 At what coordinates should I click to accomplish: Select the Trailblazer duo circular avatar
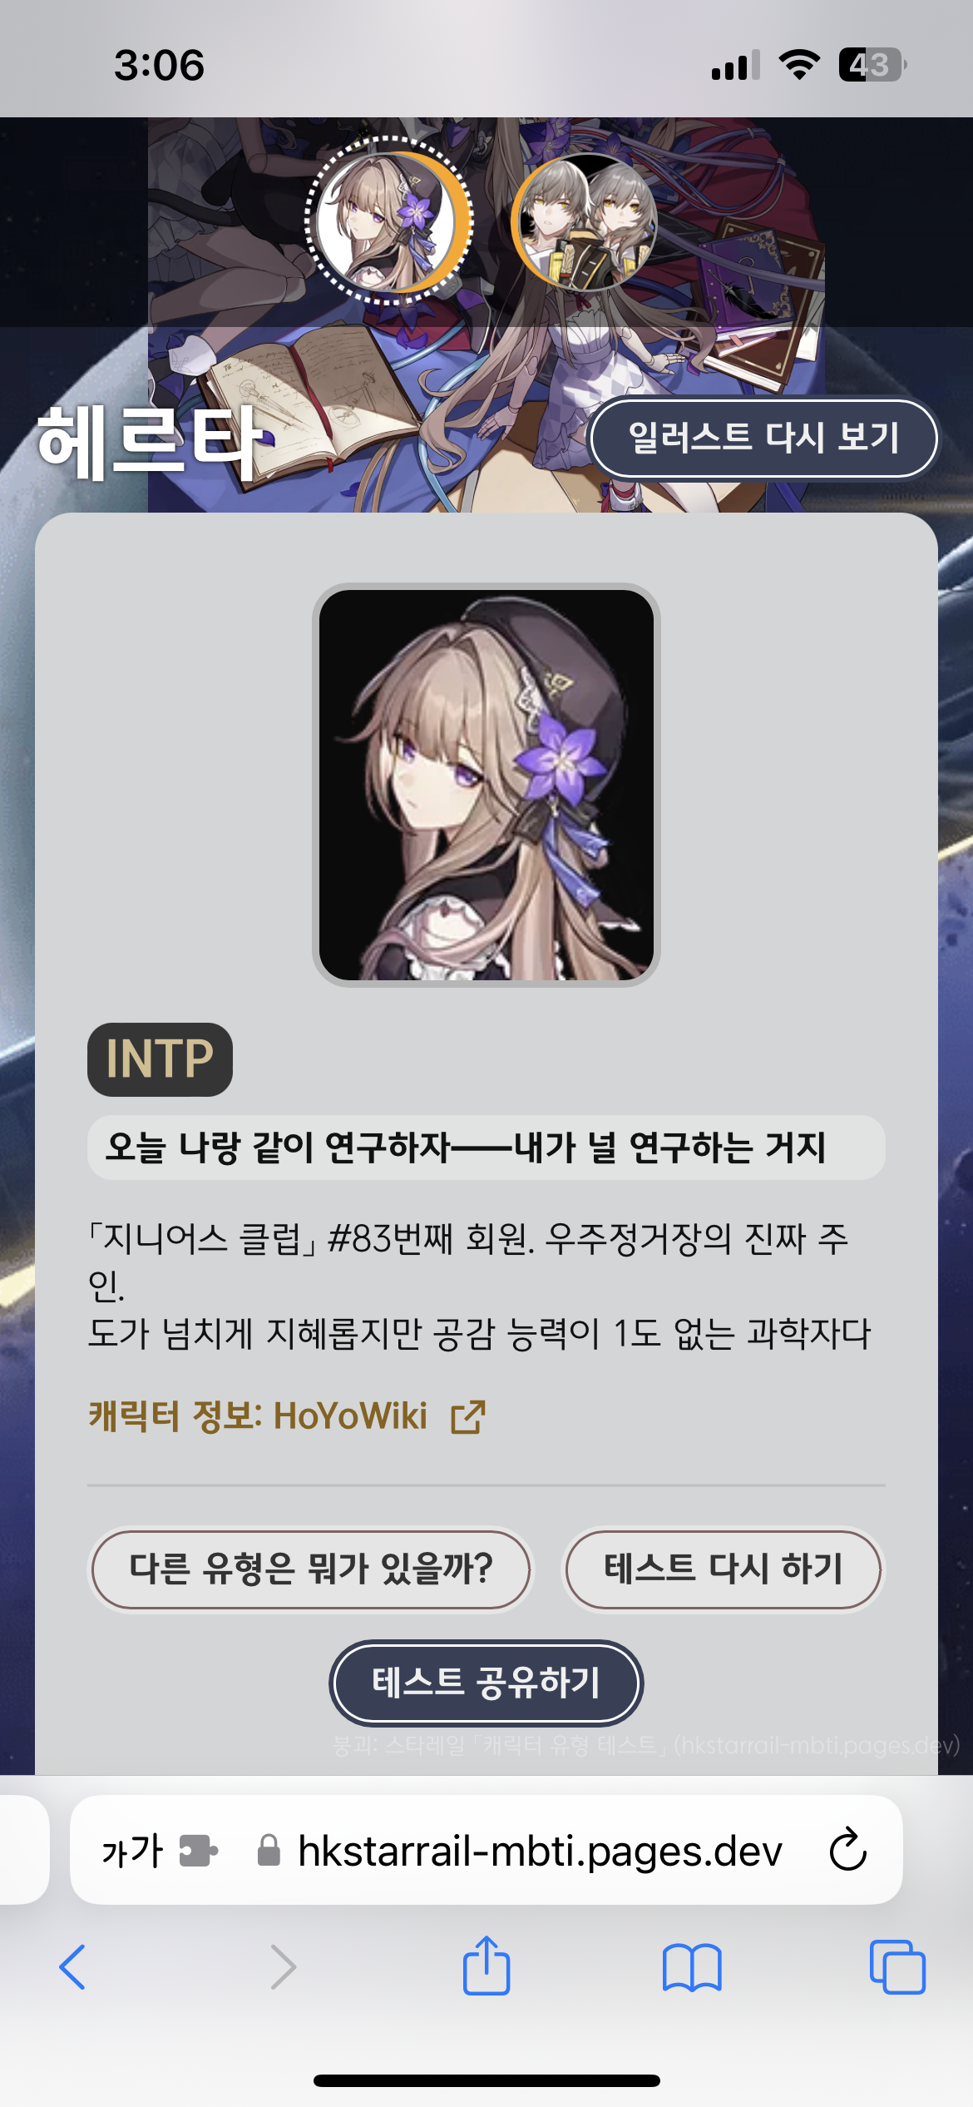click(585, 221)
